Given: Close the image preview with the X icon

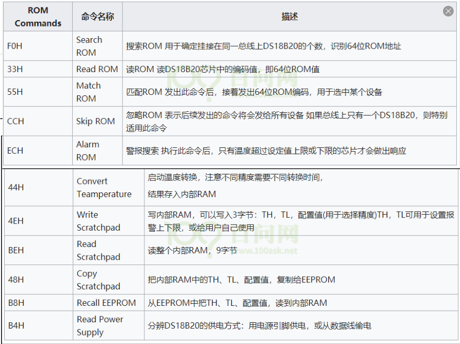Looking at the screenshot, I should [448, 11].
